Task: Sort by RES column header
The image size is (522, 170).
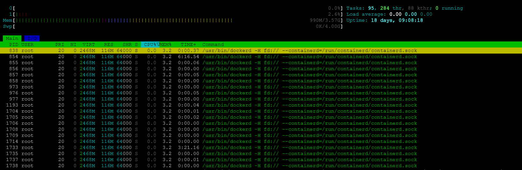Action: tap(109, 45)
